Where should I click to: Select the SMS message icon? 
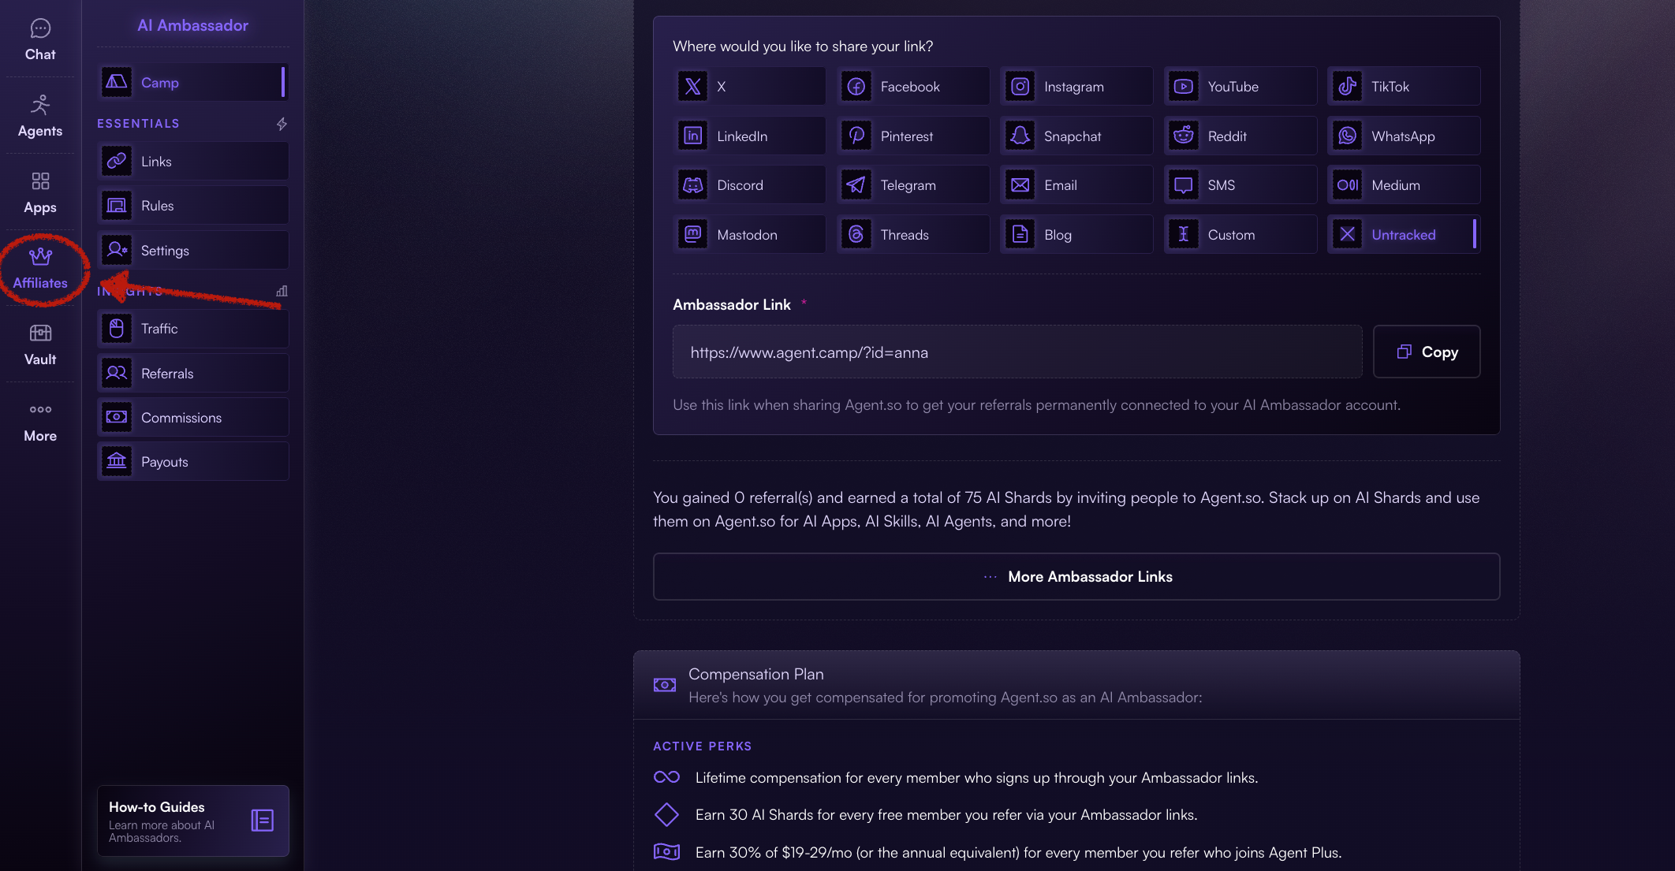1184,185
